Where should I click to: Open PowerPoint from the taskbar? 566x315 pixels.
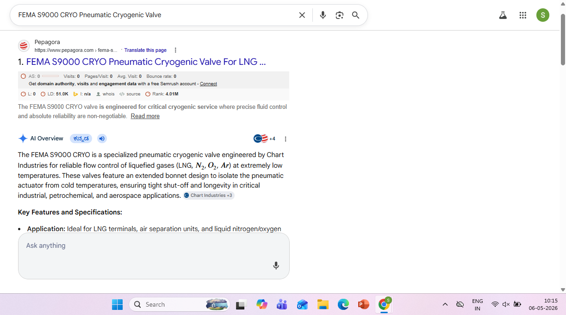tap(363, 304)
